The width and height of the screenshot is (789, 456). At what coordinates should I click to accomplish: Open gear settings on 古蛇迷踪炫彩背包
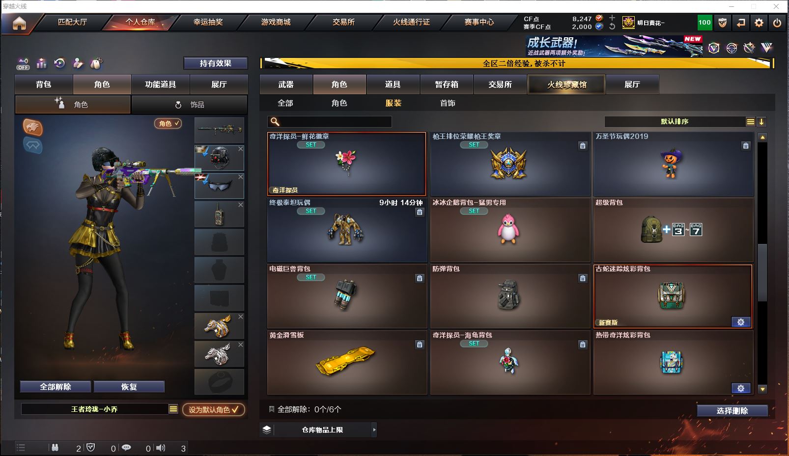[741, 322]
